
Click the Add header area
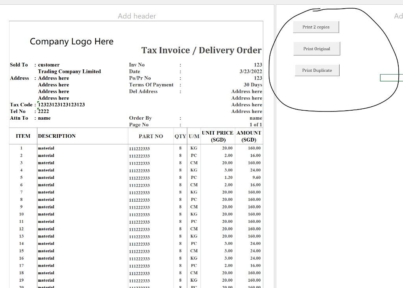point(137,16)
